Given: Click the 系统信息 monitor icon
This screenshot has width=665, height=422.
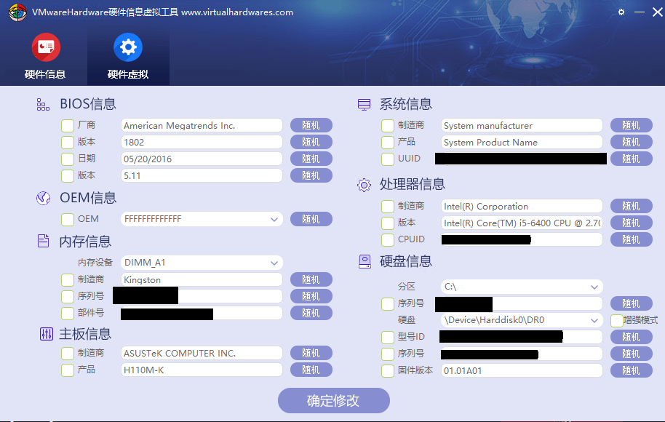Looking at the screenshot, I should coord(364,104).
